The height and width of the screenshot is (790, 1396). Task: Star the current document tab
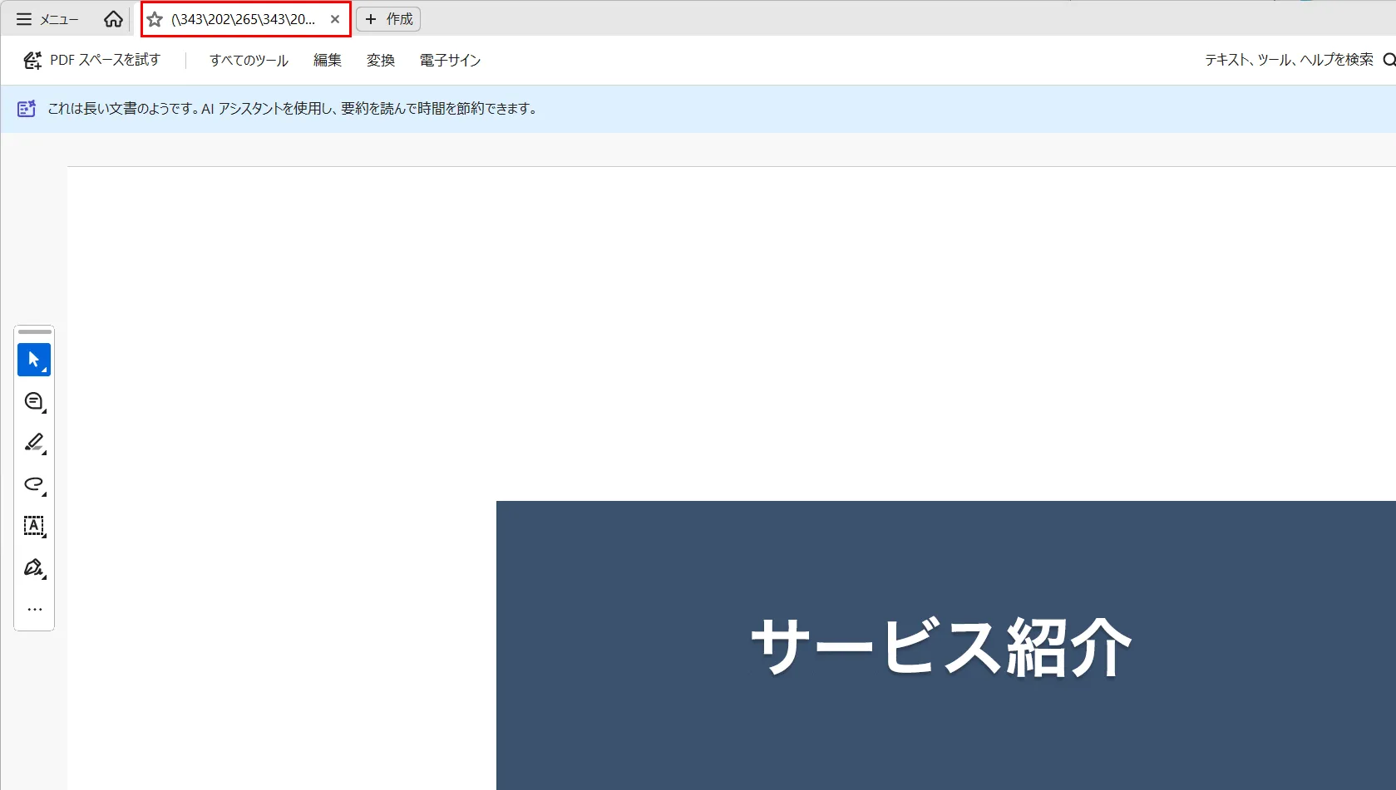click(155, 19)
